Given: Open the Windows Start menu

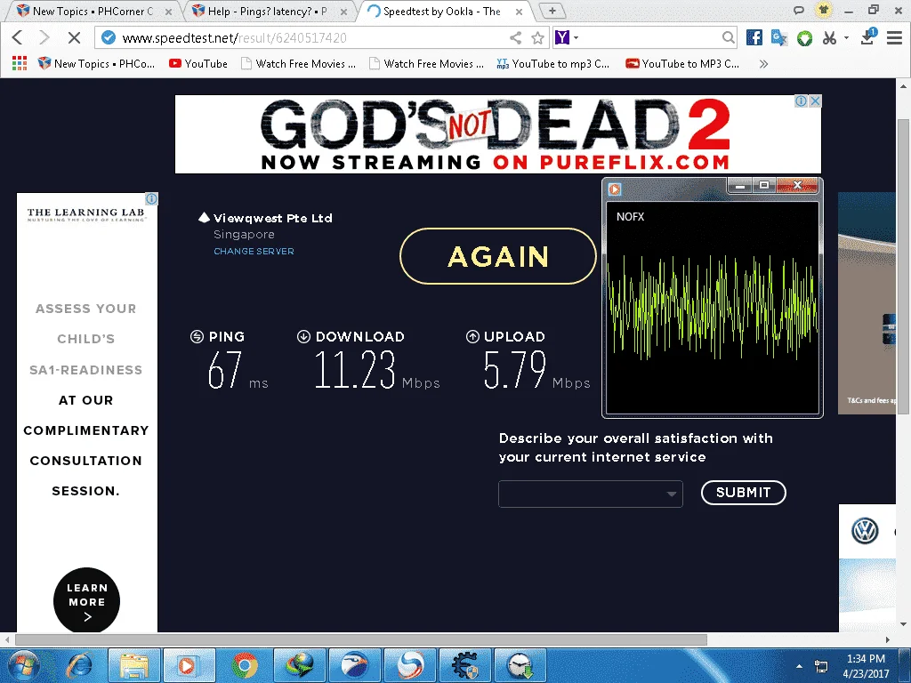Looking at the screenshot, I should [23, 665].
